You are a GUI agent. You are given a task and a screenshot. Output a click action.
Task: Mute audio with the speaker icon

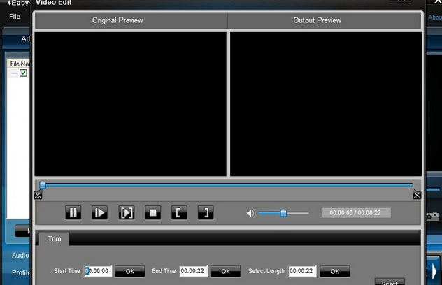tap(251, 213)
